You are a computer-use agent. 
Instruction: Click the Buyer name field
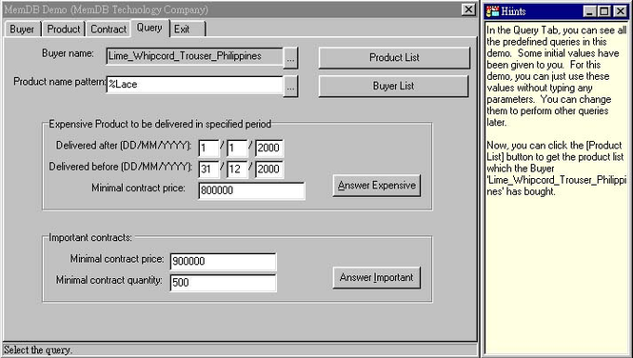[x=194, y=56]
